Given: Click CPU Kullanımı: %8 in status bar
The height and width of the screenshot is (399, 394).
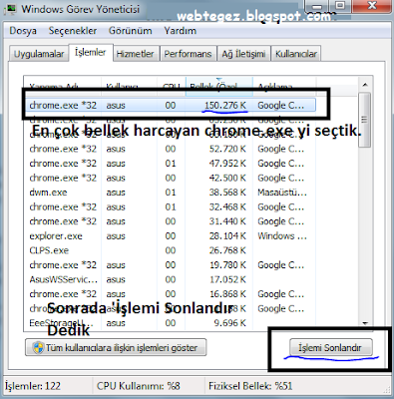Looking at the screenshot, I should (139, 386).
